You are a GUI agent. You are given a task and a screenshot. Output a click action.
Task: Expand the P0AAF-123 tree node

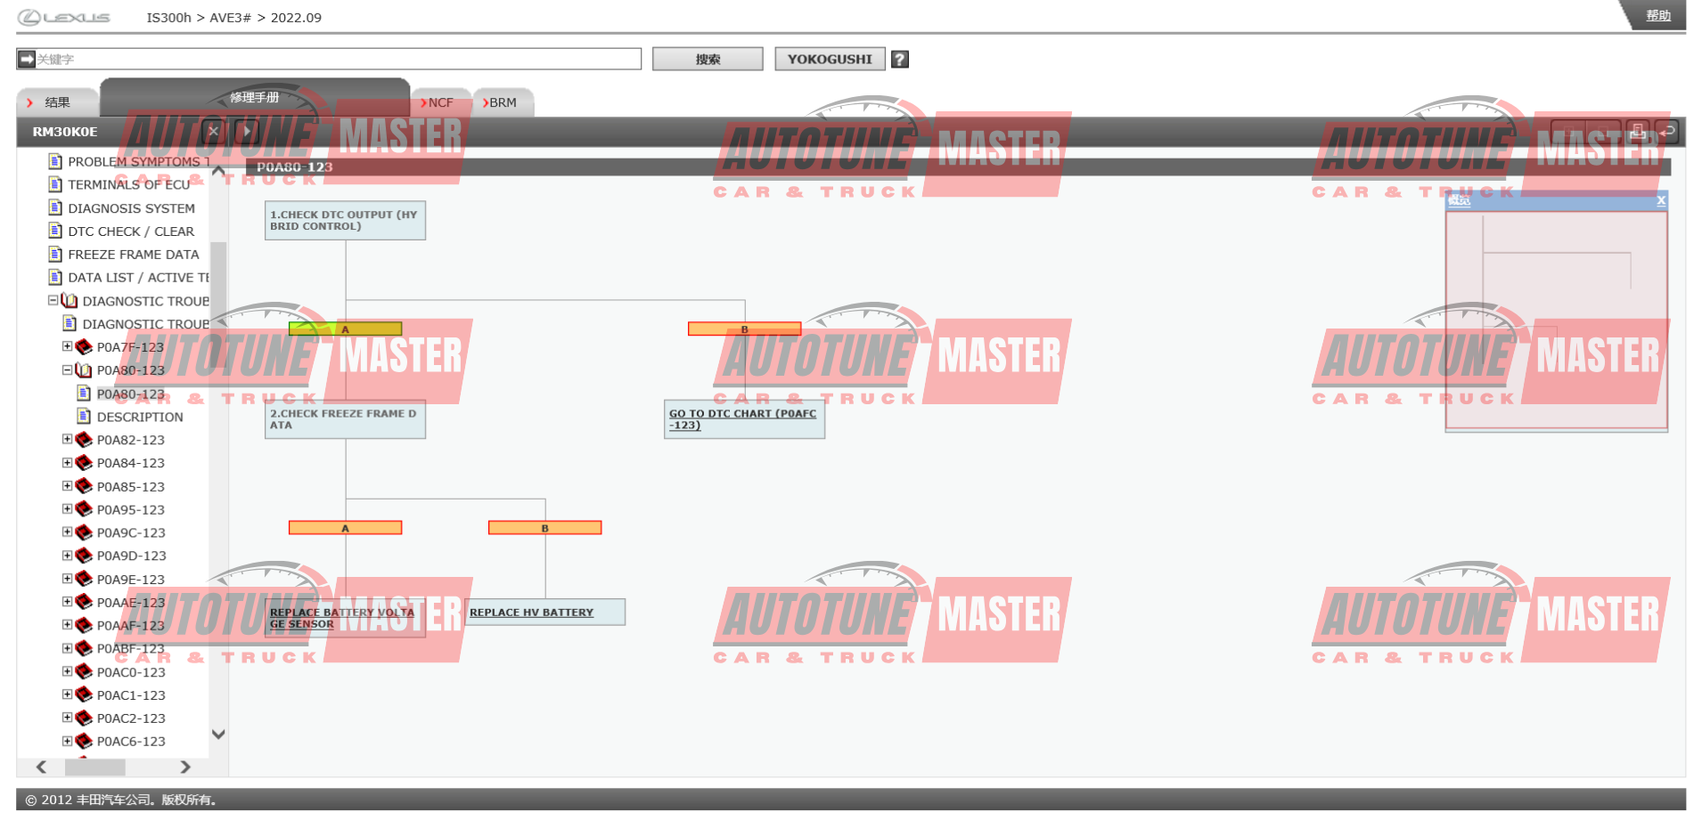point(67,625)
